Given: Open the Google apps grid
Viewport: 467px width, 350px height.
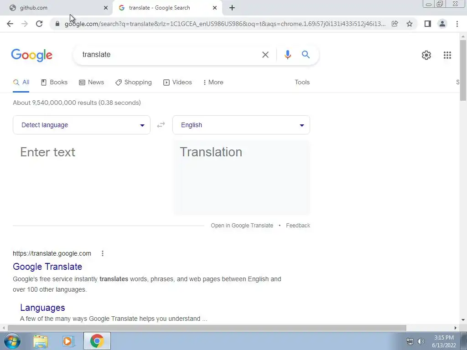Looking at the screenshot, I should [x=447, y=55].
